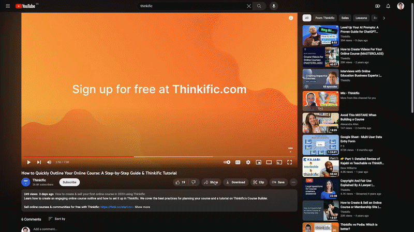The image size is (414, 232).
Task: Skip to next video
Action: [39, 162]
